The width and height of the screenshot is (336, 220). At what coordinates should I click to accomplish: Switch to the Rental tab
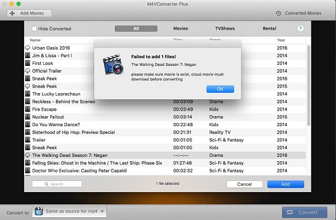(269, 28)
